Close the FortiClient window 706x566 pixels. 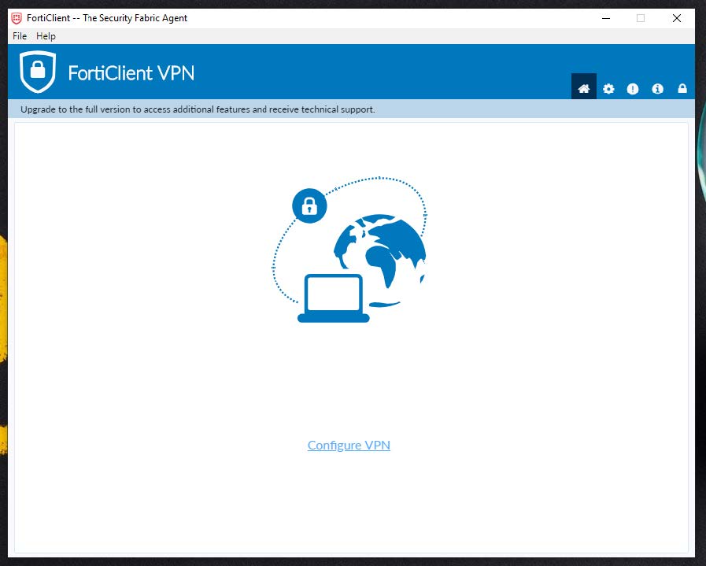677,18
